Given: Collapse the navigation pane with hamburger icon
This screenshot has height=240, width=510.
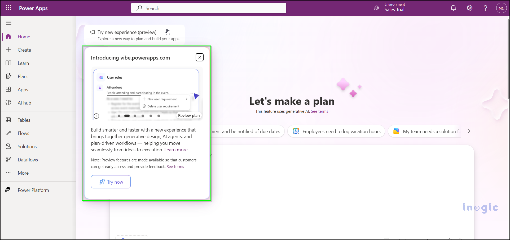Looking at the screenshot, I should coord(8,23).
